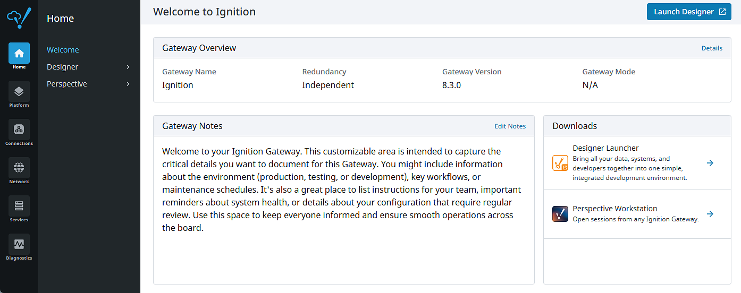Click the Gateway Mode value N/A
The height and width of the screenshot is (293, 741).
pos(590,85)
